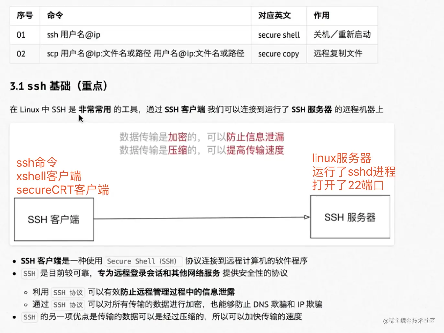Click the bold 'SSH 服务器' in intro sentence

(x=312, y=109)
